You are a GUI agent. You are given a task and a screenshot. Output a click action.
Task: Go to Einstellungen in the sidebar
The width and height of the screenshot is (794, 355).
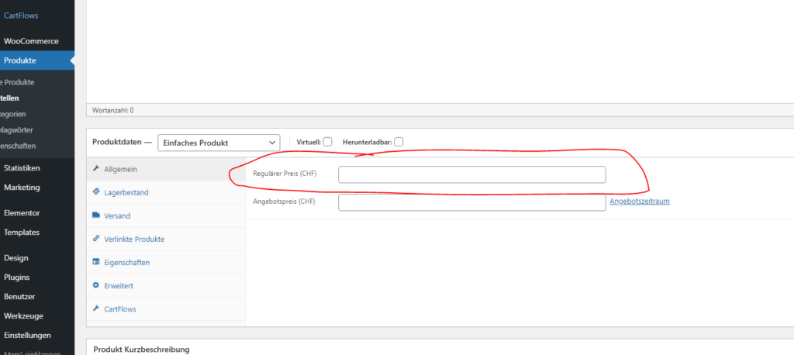[x=27, y=335]
